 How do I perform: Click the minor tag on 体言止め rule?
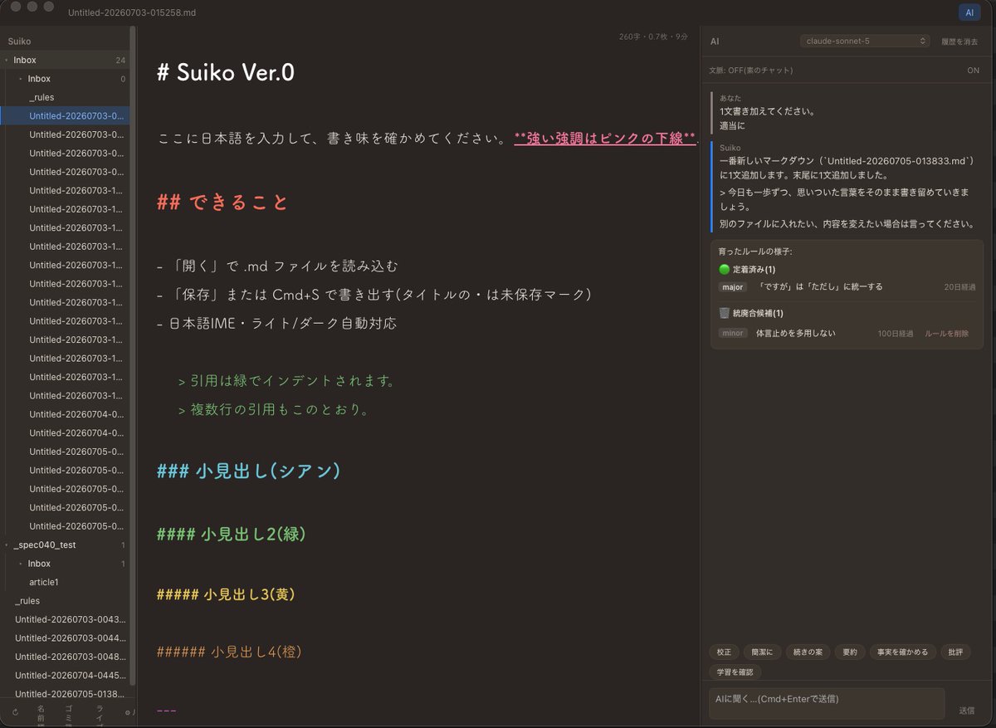point(732,333)
